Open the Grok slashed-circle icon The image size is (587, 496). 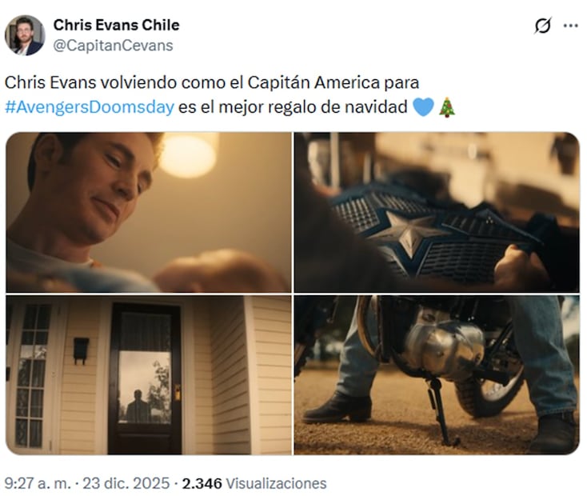[543, 26]
